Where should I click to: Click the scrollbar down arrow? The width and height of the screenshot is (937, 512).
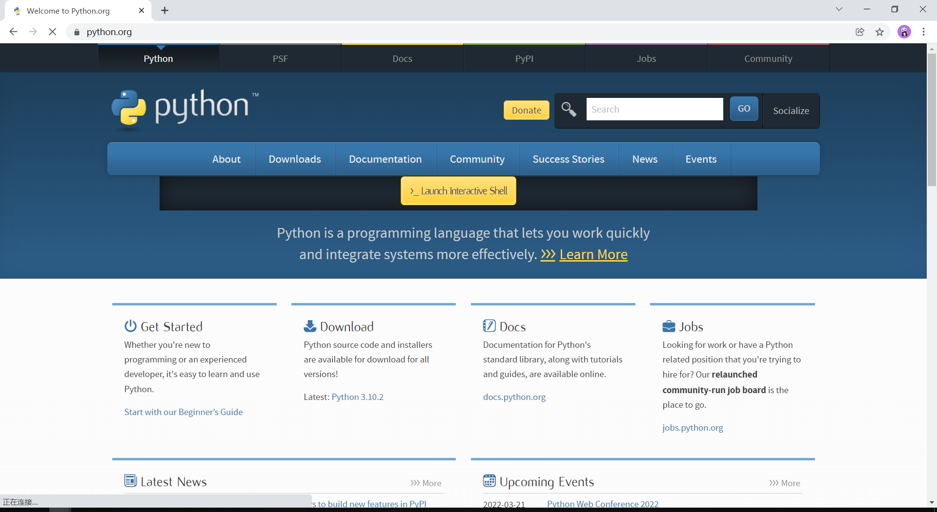coord(932,502)
